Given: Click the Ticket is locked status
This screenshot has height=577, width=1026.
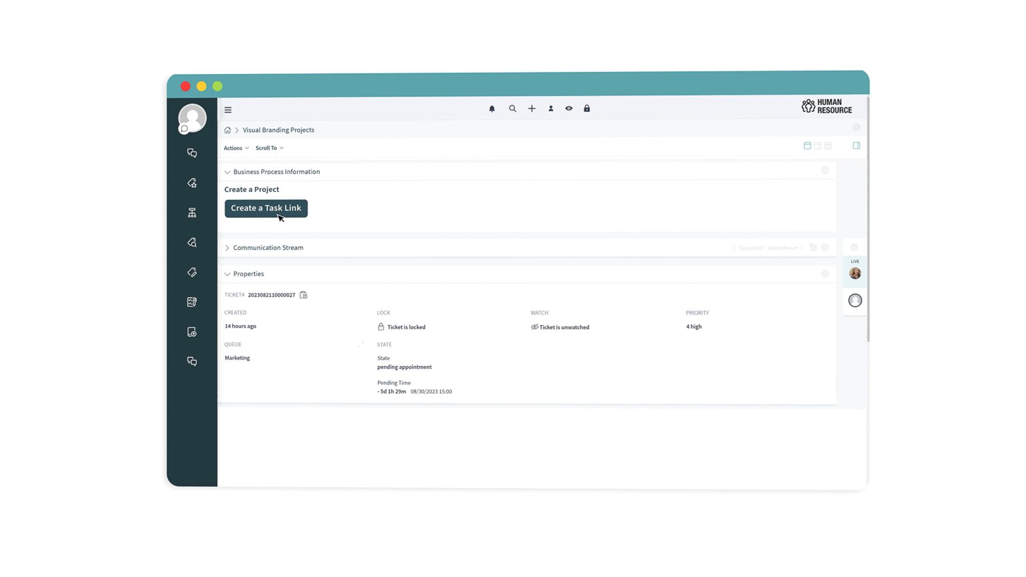Looking at the screenshot, I should coord(401,327).
